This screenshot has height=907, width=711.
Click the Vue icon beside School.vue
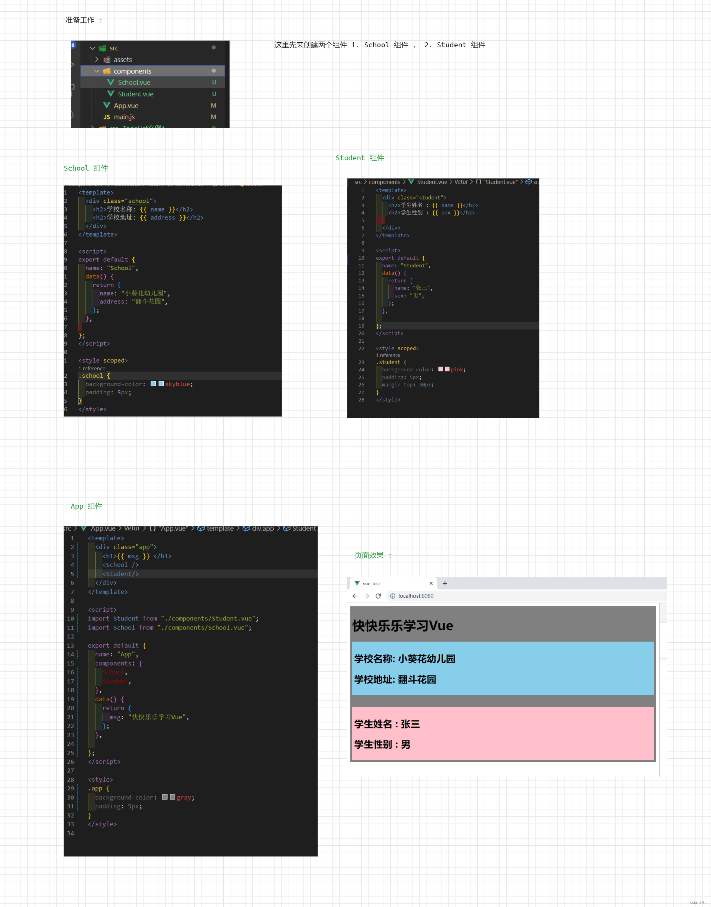tap(110, 82)
